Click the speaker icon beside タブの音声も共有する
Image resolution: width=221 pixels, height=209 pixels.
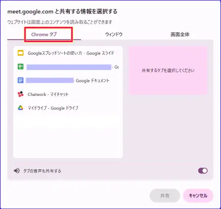pyautogui.click(x=17, y=171)
